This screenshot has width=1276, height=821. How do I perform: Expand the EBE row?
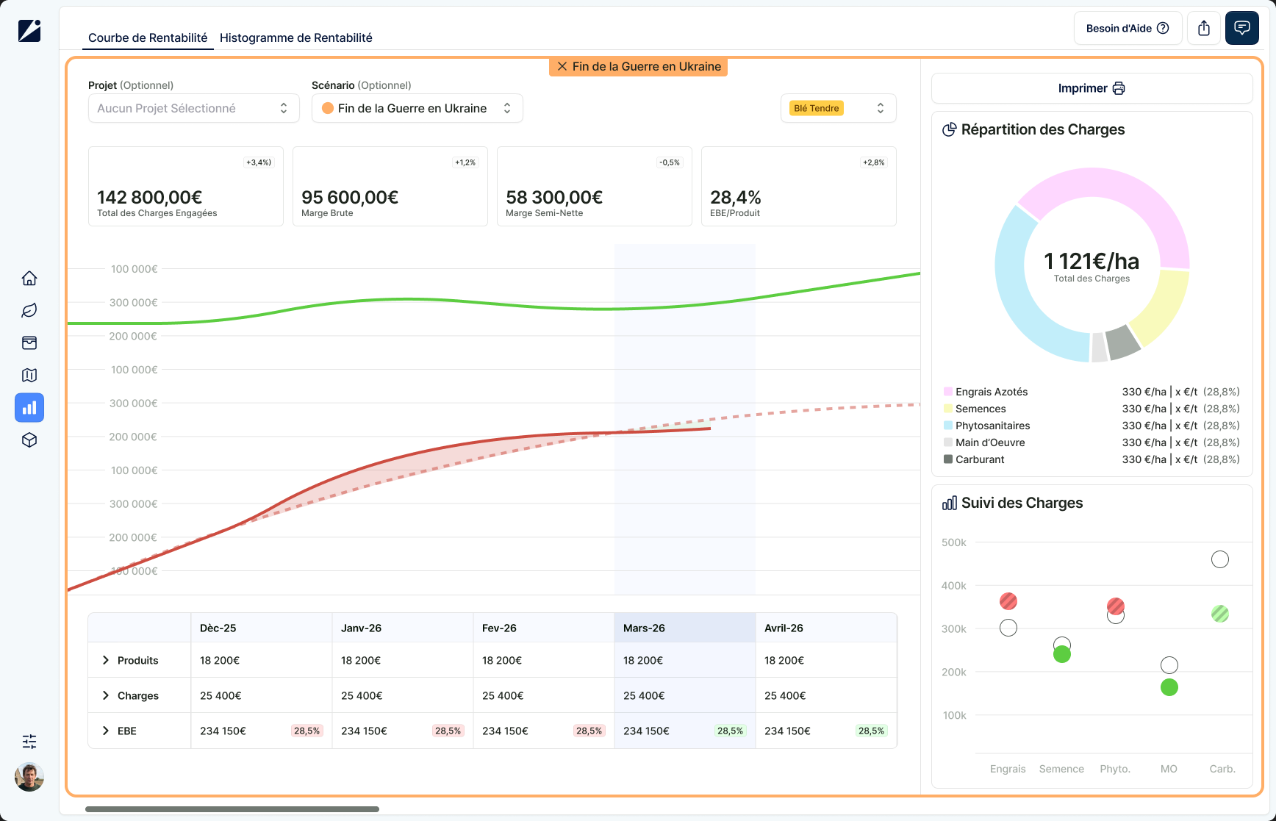(106, 731)
